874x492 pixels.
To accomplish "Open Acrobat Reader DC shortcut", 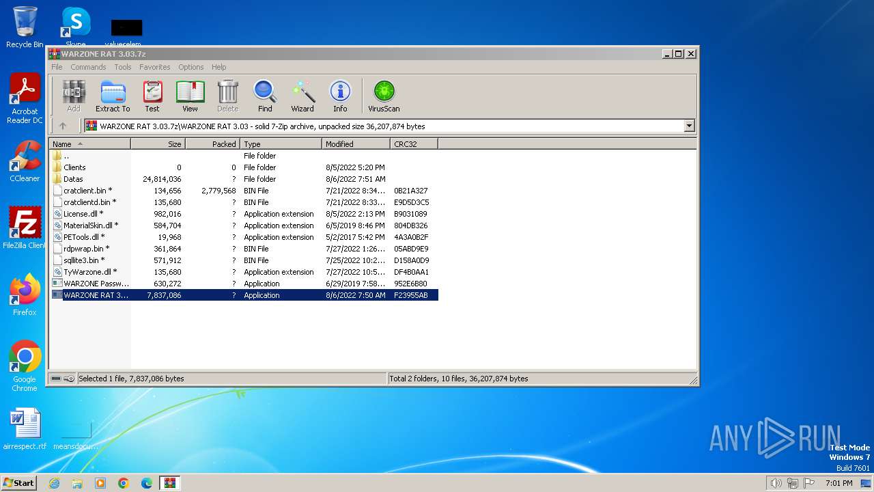I will (25, 99).
